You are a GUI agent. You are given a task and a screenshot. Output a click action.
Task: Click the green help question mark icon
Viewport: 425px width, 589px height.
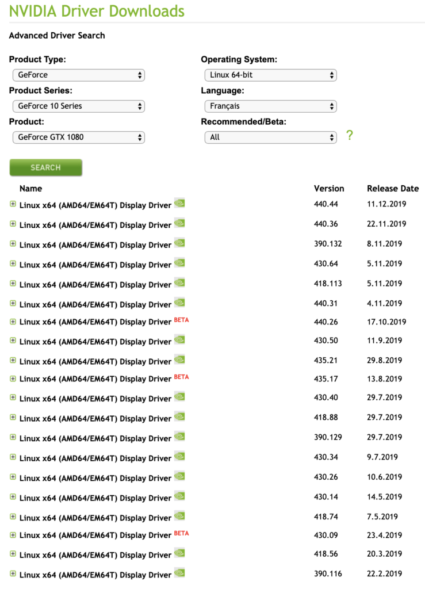[350, 135]
